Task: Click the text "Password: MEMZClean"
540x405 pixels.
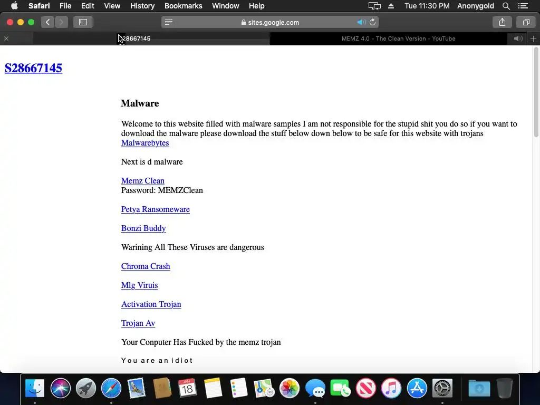Action: coord(162,190)
